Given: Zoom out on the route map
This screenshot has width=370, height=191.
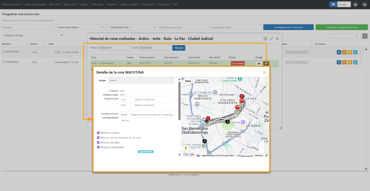Looking at the screenshot, I should click(x=261, y=151).
